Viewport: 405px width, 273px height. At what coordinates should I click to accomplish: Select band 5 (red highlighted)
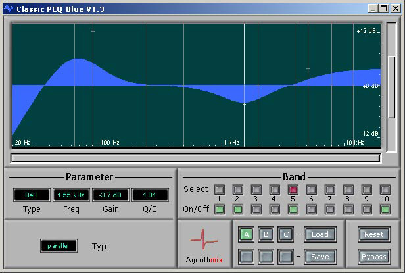pos(293,189)
